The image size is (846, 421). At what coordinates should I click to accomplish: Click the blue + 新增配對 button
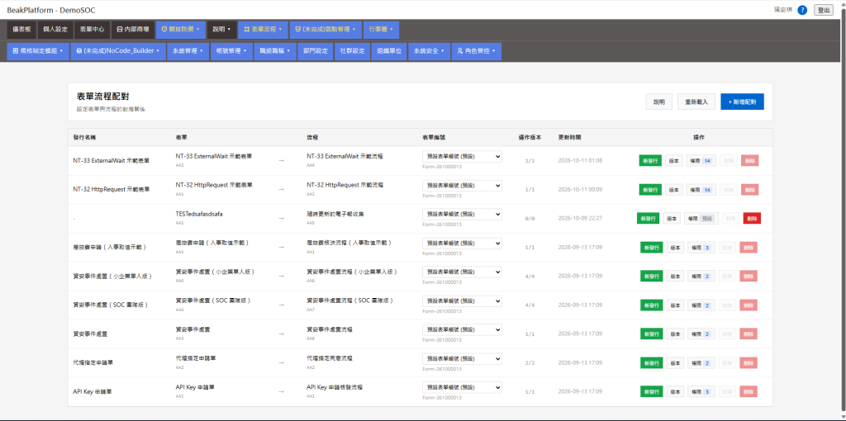742,102
